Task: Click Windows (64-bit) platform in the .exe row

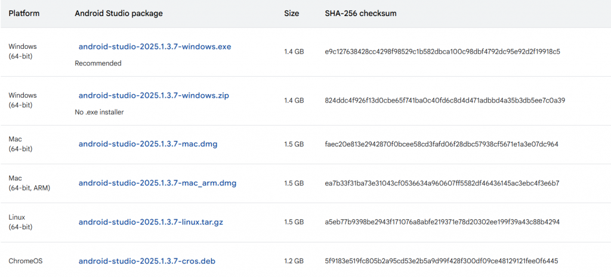Action: click(23, 51)
